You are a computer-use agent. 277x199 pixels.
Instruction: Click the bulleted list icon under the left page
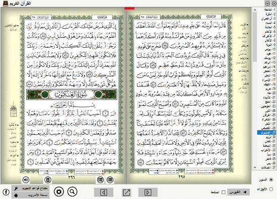[100, 180]
